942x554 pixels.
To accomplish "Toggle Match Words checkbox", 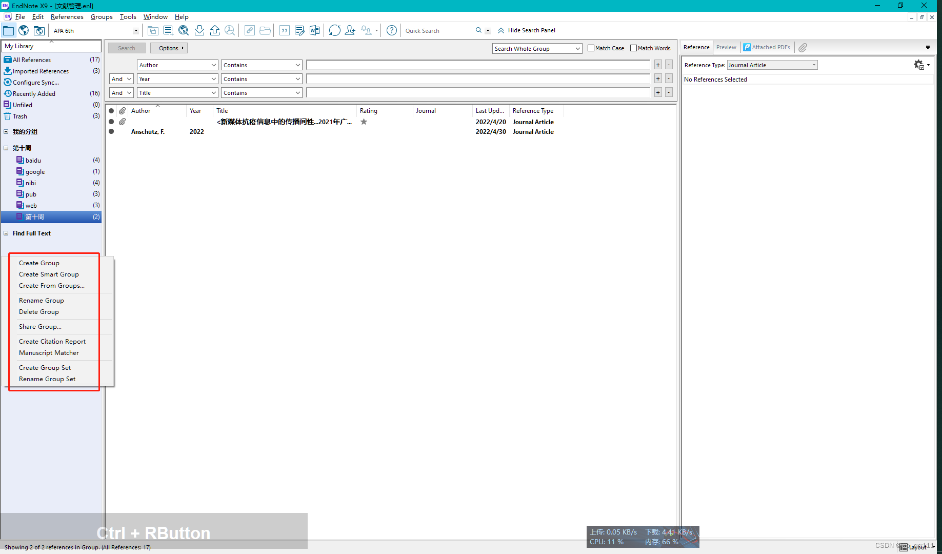I will (633, 48).
